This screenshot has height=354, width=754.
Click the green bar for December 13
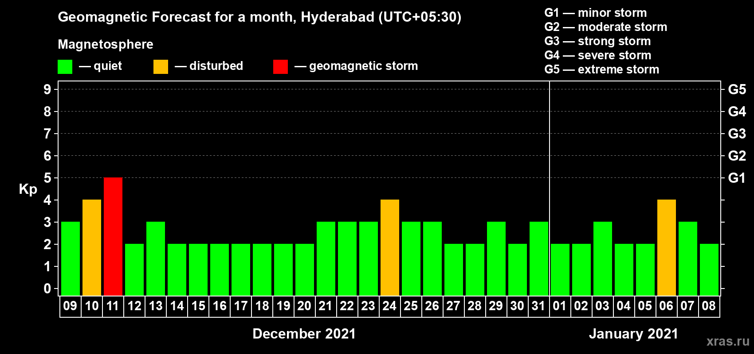pos(156,259)
